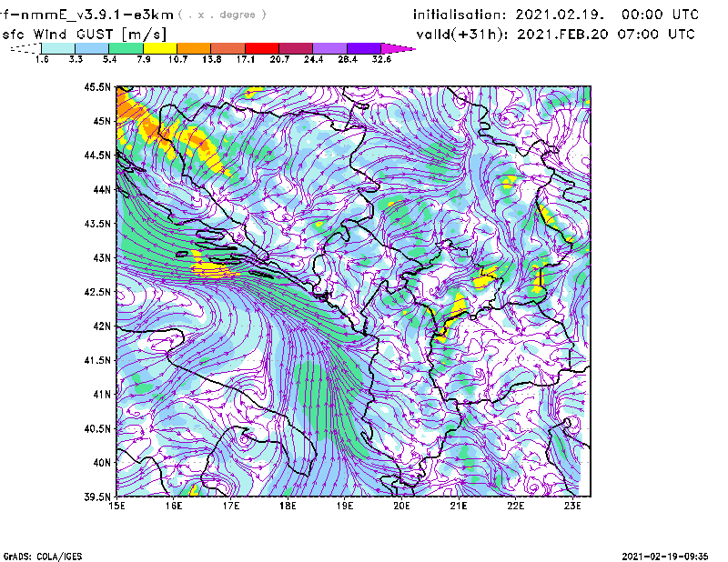Click the '24.4' colorbar value
728x562 pixels.
point(313,59)
